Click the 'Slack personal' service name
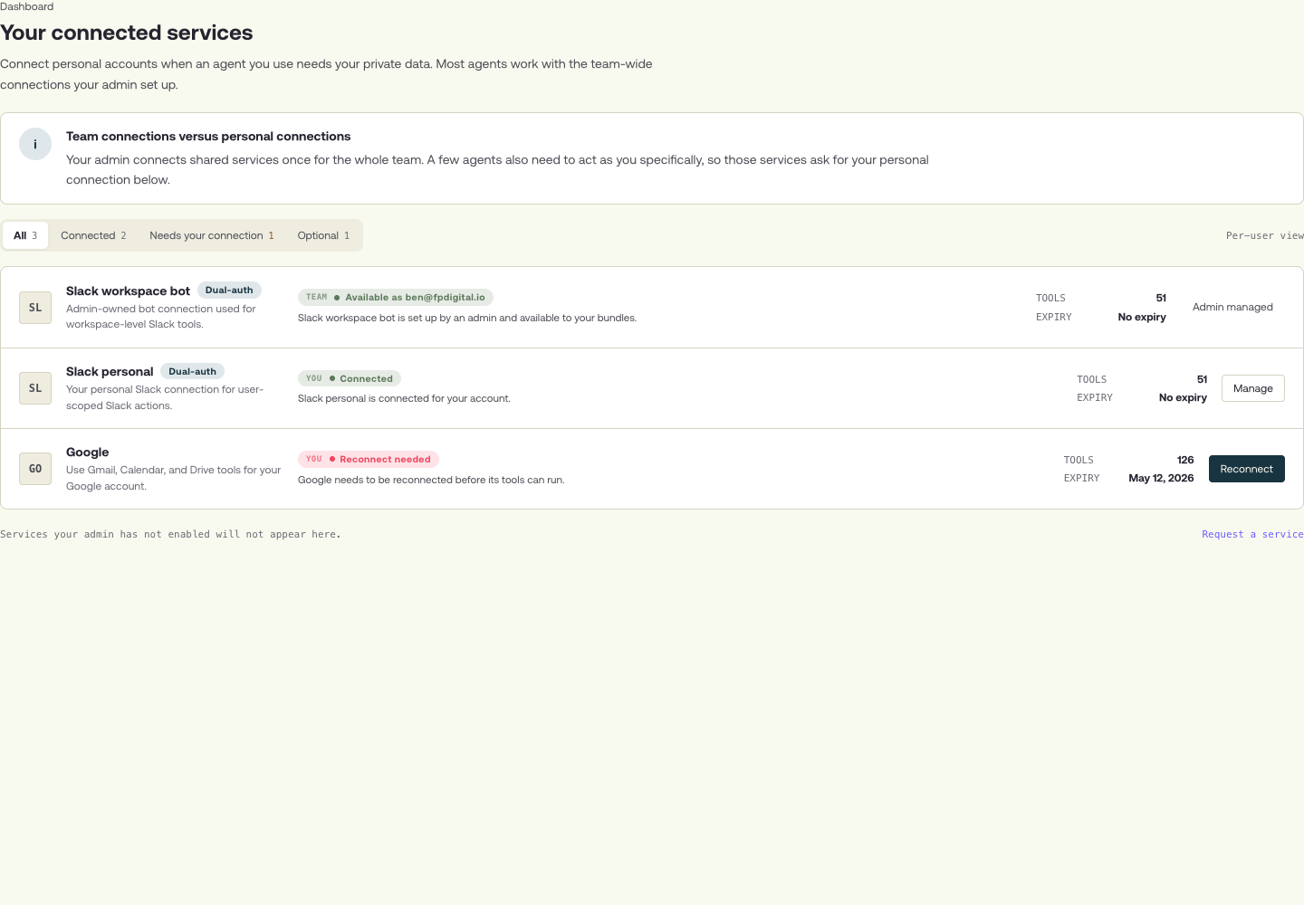Screen dimensions: 1304x905 (110, 371)
